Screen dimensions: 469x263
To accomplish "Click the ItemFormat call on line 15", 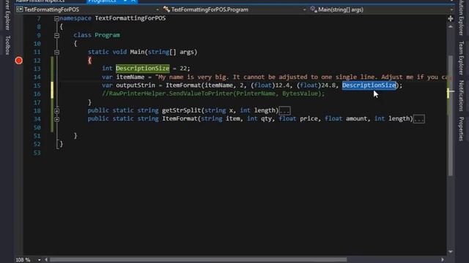I will (x=183, y=85).
